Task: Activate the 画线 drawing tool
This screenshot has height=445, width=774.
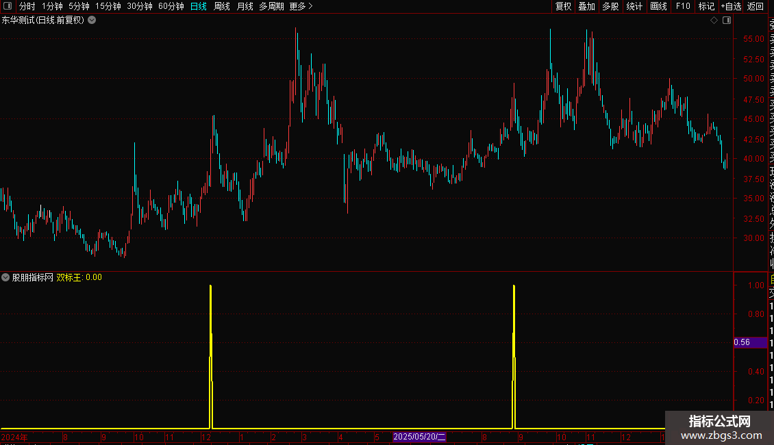Action: [x=658, y=6]
